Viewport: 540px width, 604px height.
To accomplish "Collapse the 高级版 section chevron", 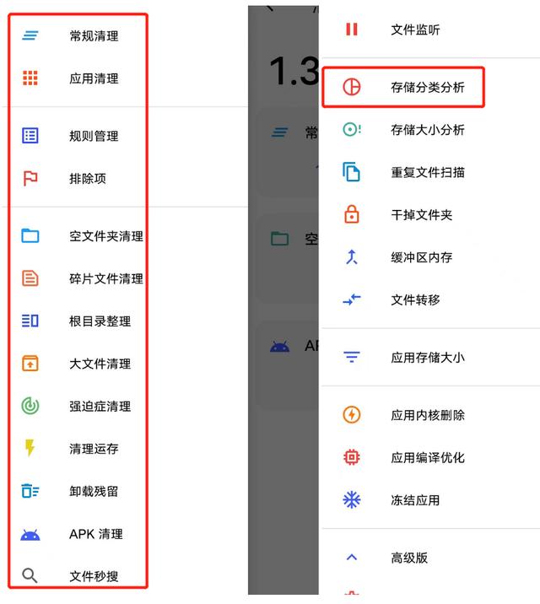I will click(x=352, y=557).
